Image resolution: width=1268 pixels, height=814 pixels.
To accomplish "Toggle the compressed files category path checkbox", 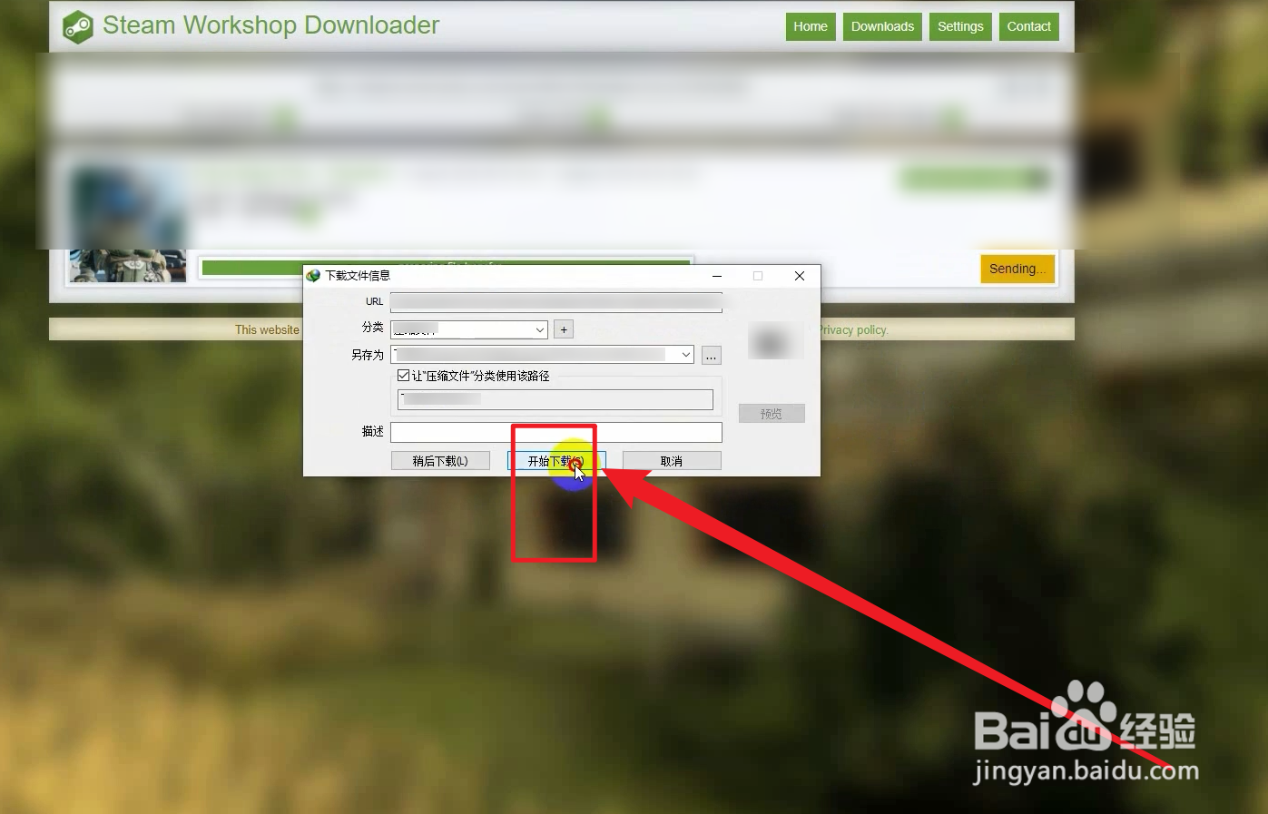I will click(x=404, y=376).
